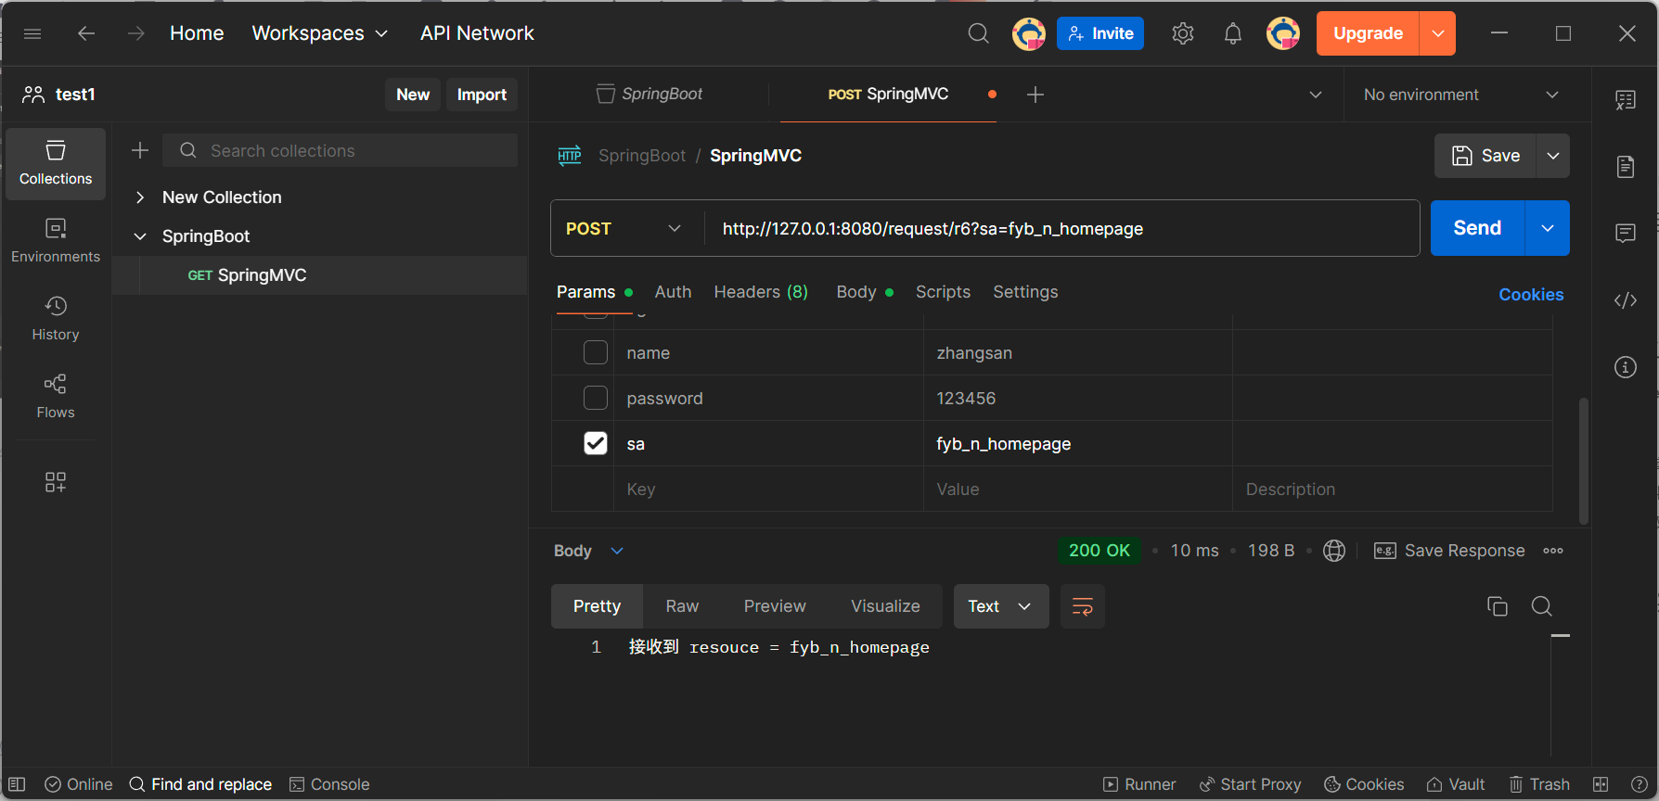Open the settings gear icon

(x=1182, y=33)
